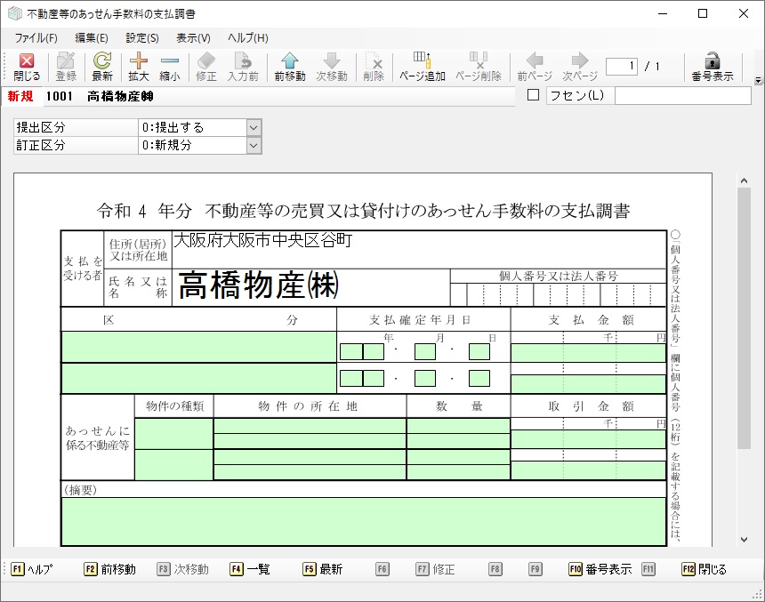This screenshot has height=602, width=765.
Task: Open the ファイル(F) menu
Action: click(36, 38)
